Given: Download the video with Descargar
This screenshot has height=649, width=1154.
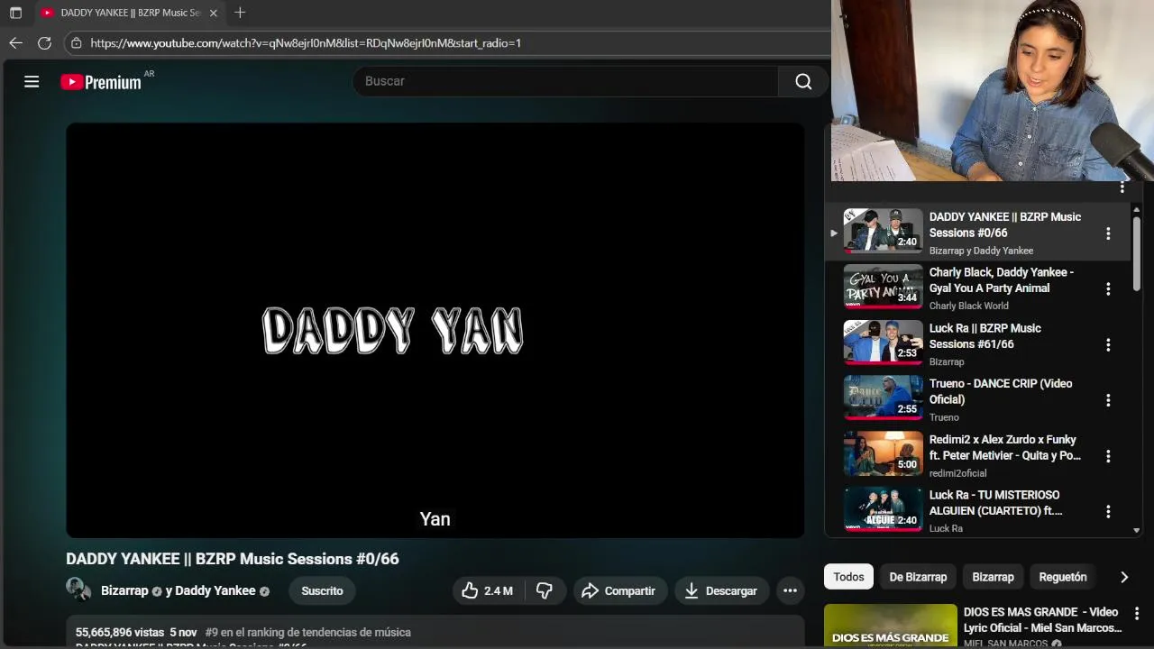Looking at the screenshot, I should coord(721,590).
